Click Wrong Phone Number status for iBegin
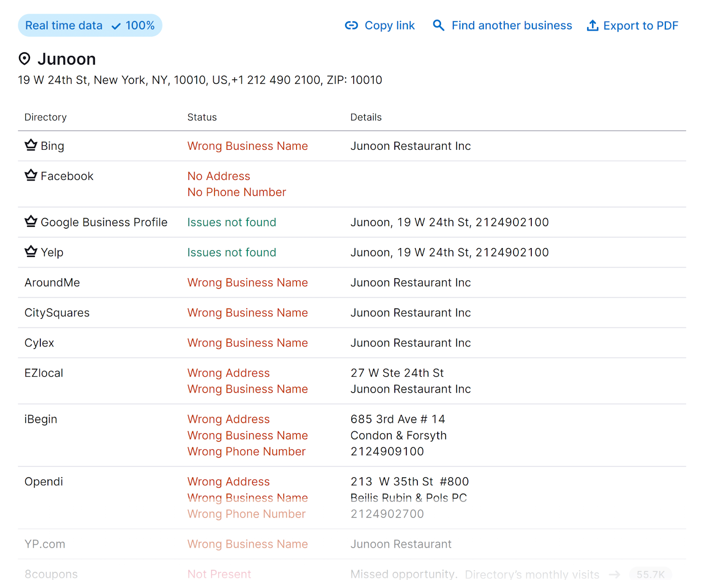The image size is (709, 580). click(x=246, y=451)
